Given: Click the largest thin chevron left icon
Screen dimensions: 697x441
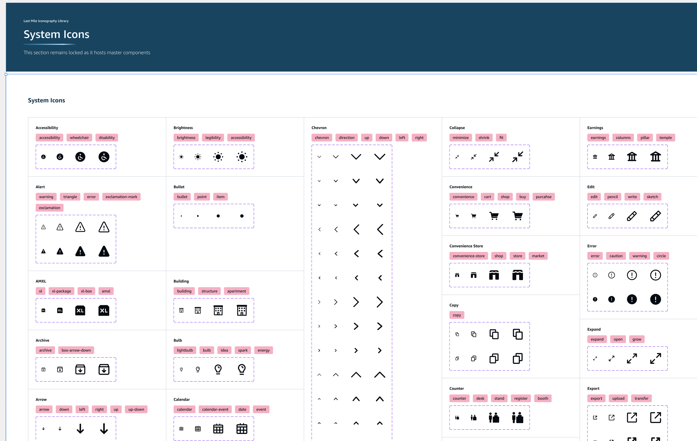Looking at the screenshot, I should (380, 229).
